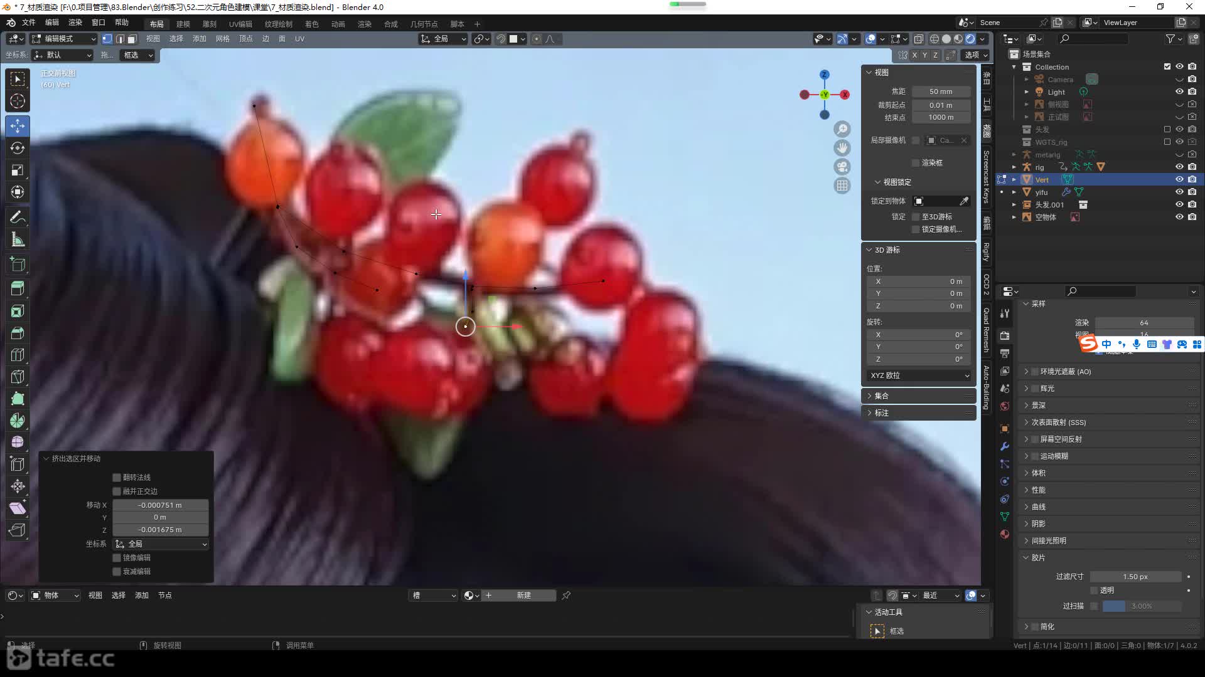Switch to the Sculpting workspace tab
The height and width of the screenshot is (677, 1205).
(210, 24)
